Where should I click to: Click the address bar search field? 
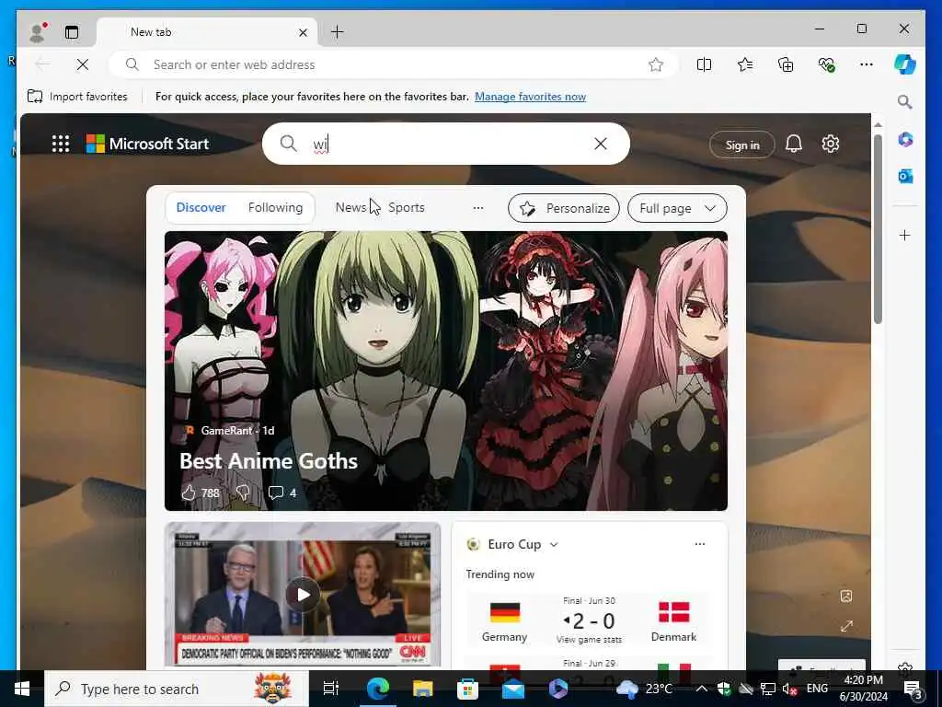(x=394, y=64)
